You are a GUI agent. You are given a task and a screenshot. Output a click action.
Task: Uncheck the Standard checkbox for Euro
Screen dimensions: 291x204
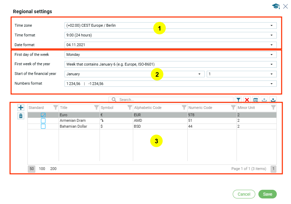click(43, 115)
